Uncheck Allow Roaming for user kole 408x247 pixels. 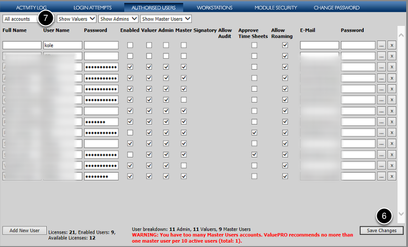285,45
